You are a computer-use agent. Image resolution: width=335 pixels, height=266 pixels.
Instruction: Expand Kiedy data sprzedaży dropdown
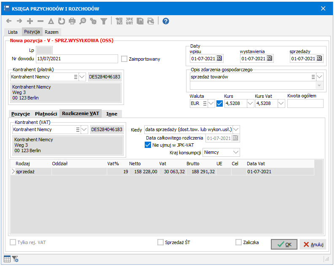point(236,129)
